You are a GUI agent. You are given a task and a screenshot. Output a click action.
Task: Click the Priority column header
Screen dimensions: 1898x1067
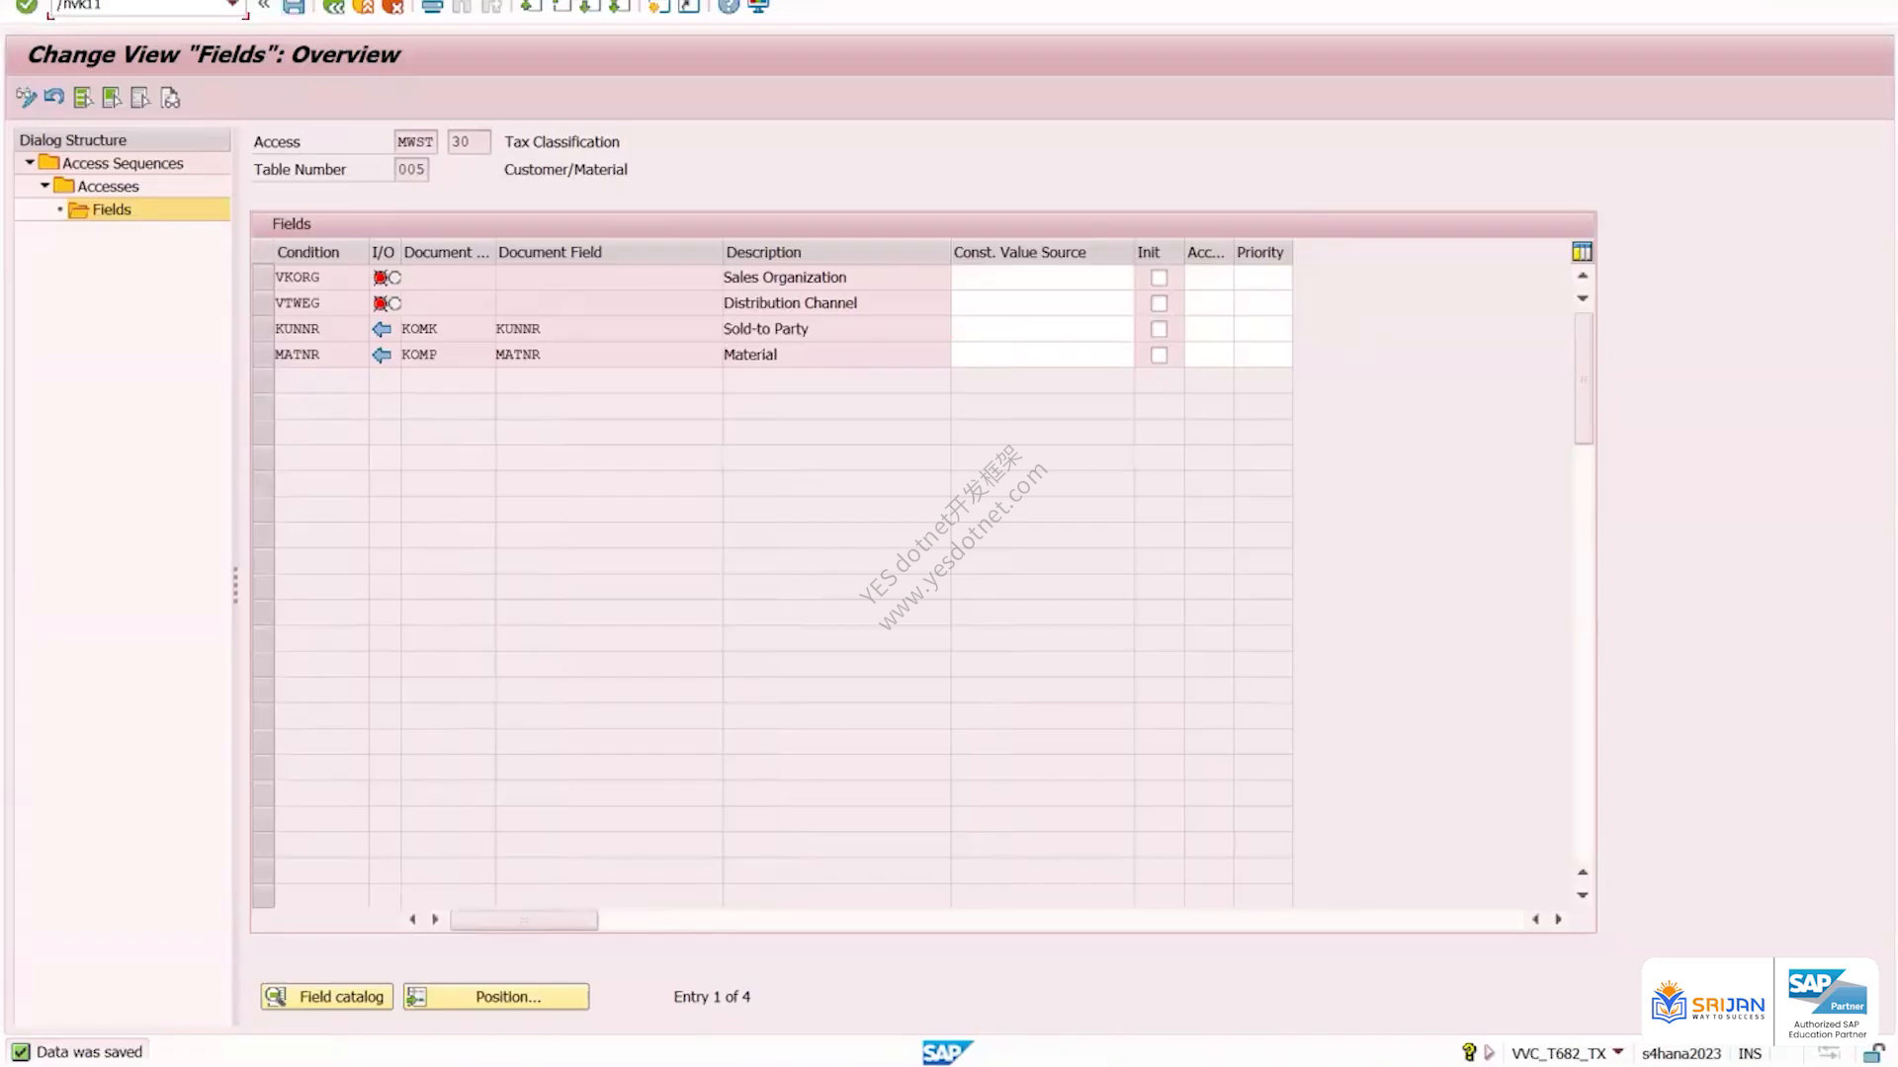click(1262, 252)
